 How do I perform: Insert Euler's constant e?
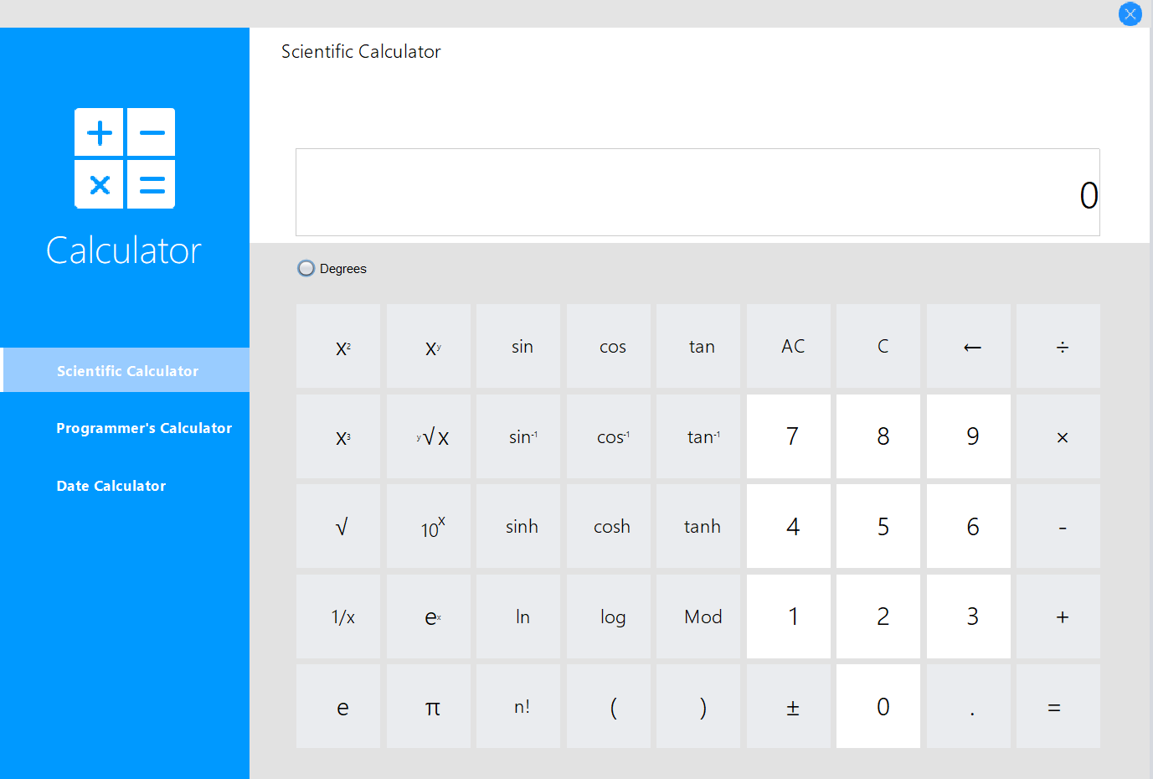pos(338,706)
